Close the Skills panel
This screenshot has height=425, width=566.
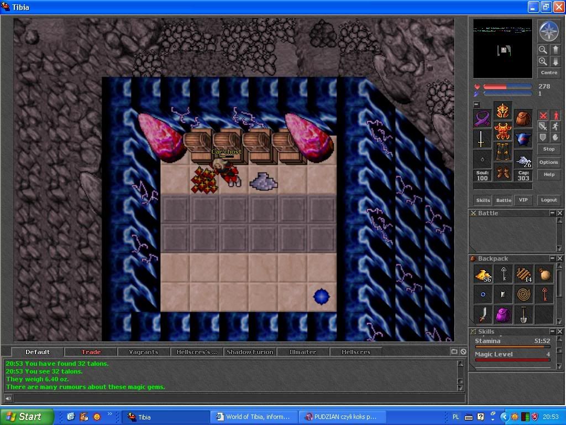click(559, 331)
